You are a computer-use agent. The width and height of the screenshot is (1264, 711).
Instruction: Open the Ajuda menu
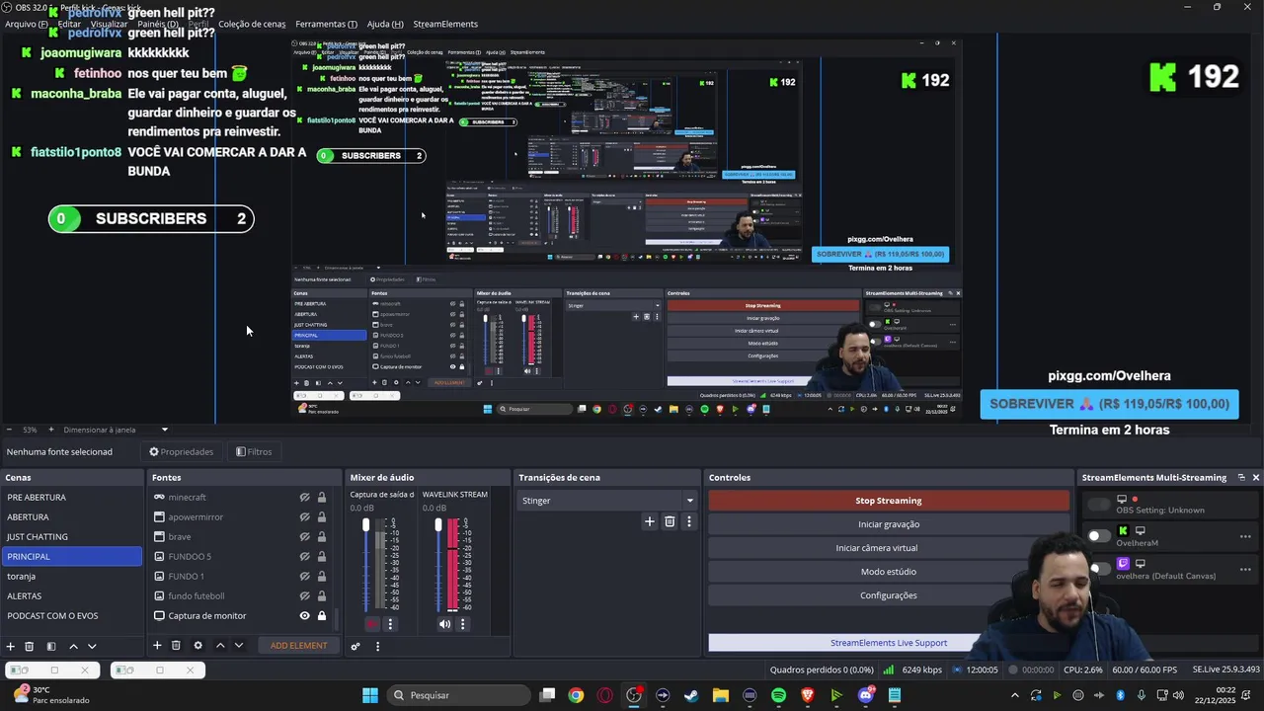click(x=385, y=24)
